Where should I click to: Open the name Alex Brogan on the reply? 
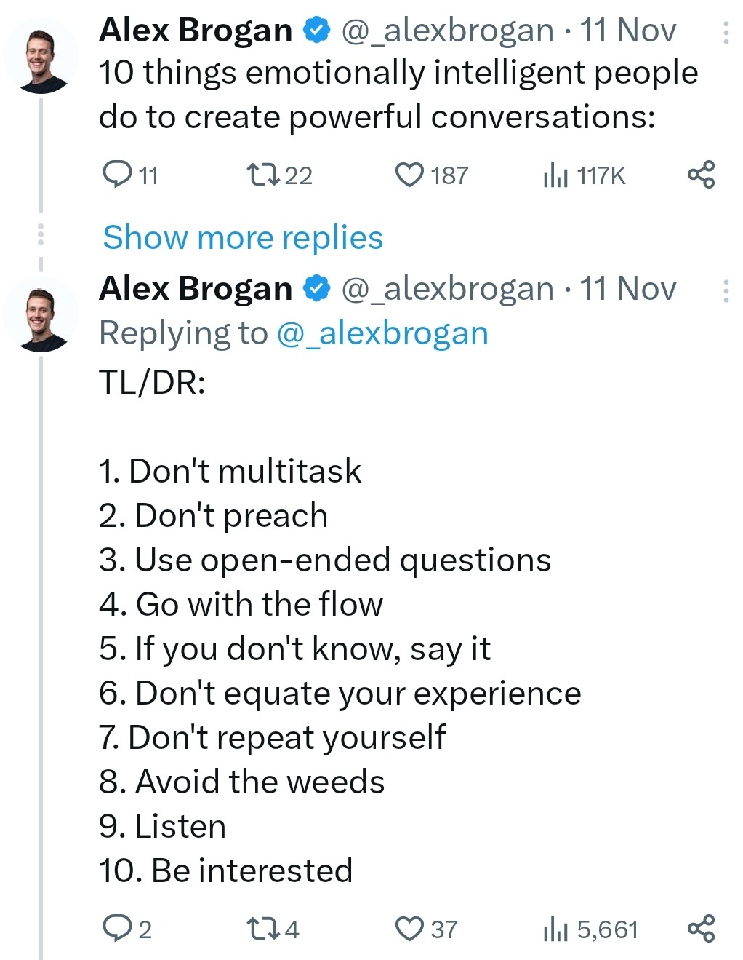click(196, 288)
